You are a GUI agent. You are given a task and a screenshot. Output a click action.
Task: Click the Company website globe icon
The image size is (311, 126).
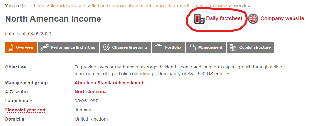click(x=253, y=19)
